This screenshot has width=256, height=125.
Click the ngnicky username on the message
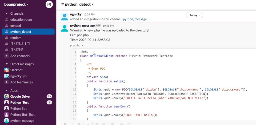[x=76, y=14]
